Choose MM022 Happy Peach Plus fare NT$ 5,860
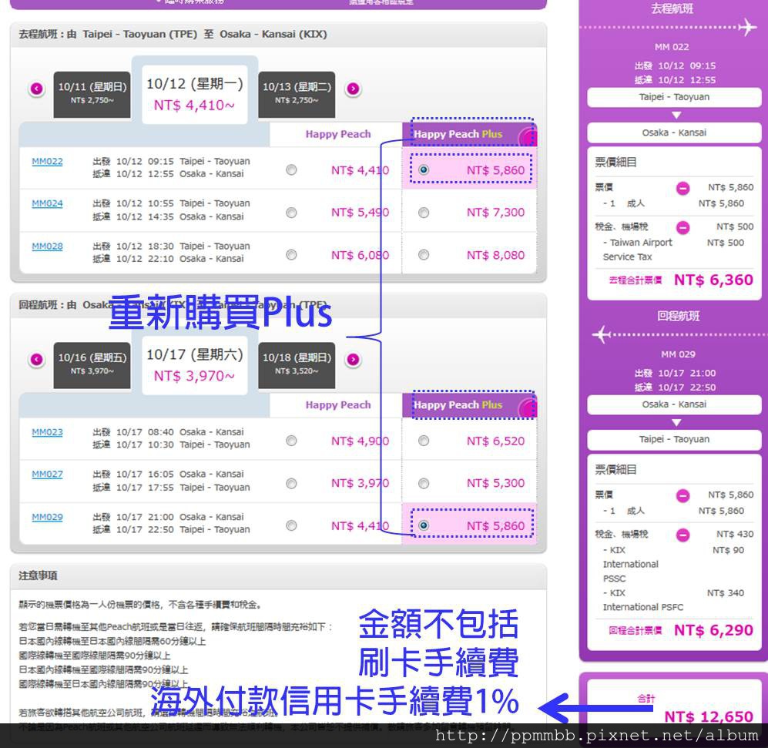Image resolution: width=768 pixels, height=748 pixels. [x=424, y=170]
